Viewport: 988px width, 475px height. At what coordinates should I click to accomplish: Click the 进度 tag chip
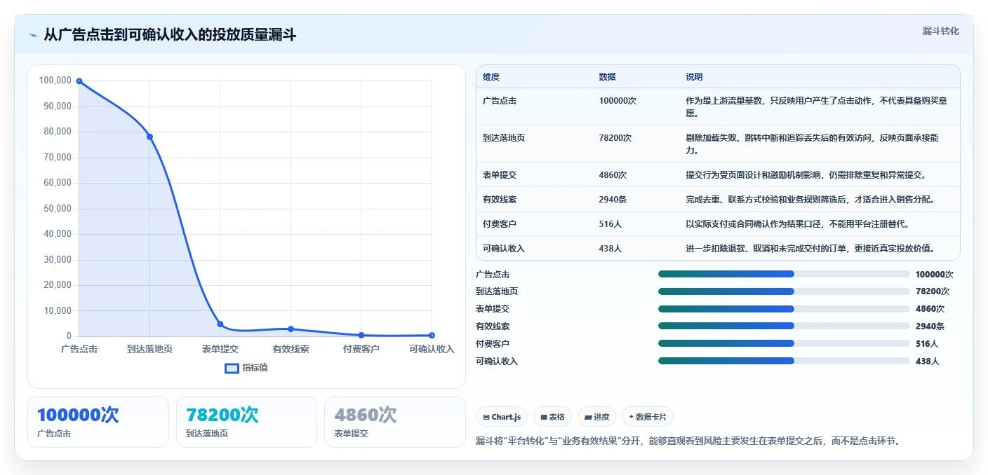coord(596,417)
